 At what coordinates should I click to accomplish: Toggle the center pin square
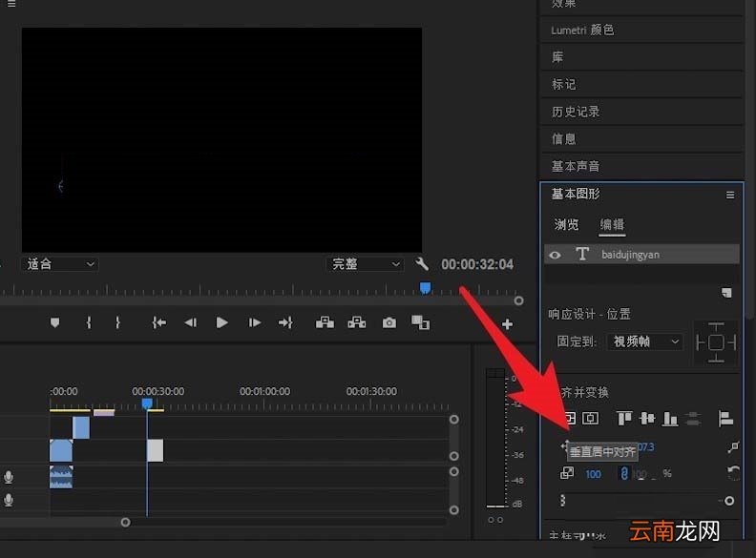tap(716, 342)
